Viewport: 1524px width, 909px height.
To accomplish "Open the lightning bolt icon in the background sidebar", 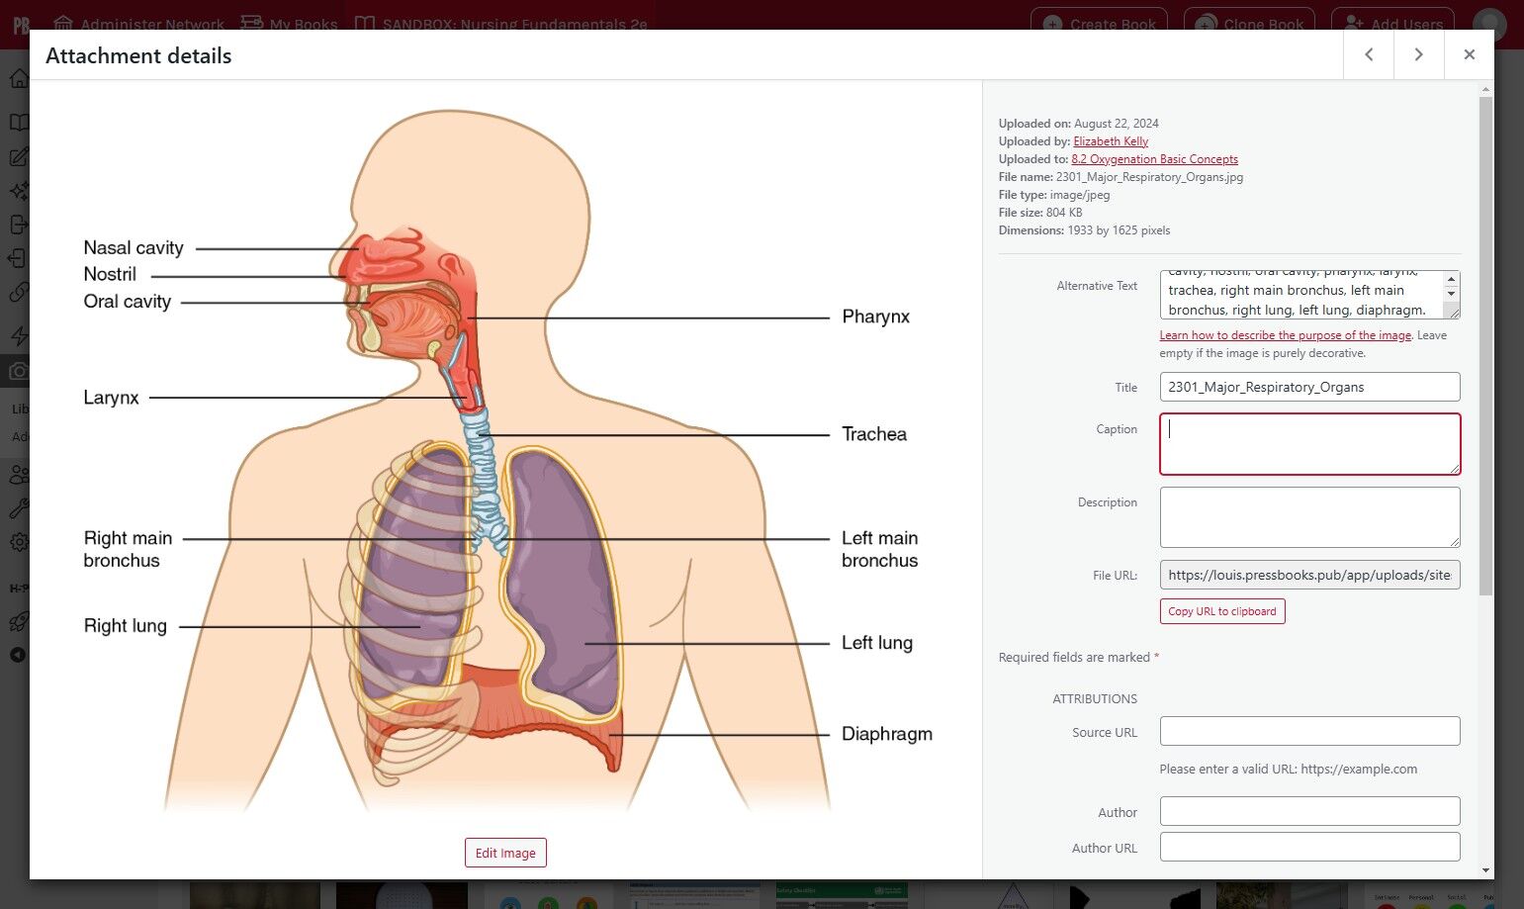I will pos(18,336).
